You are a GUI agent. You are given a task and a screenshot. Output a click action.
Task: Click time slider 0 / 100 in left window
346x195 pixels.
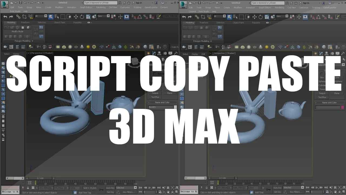pyautogui.click(x=40, y=178)
